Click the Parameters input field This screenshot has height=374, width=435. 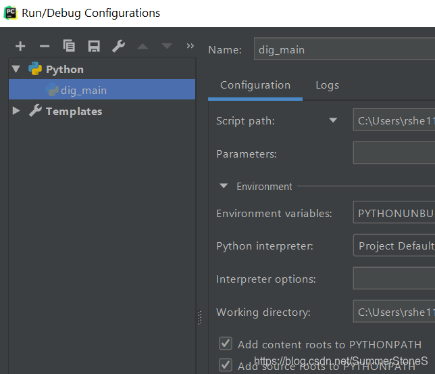tap(394, 154)
